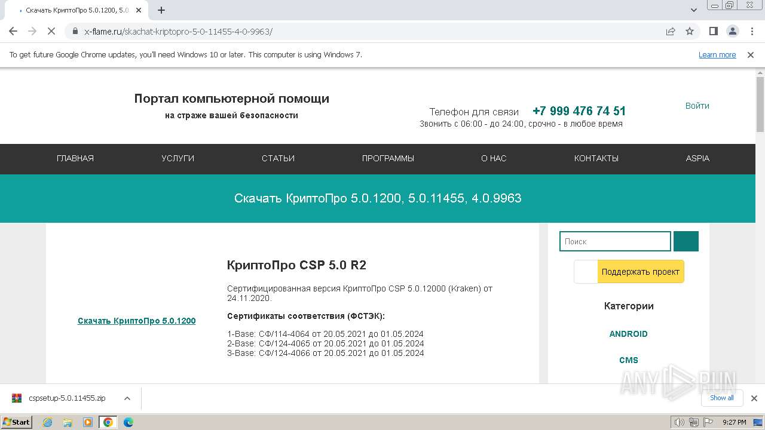This screenshot has height=430, width=765.
Task: Click the Войти login link
Action: pos(697,106)
